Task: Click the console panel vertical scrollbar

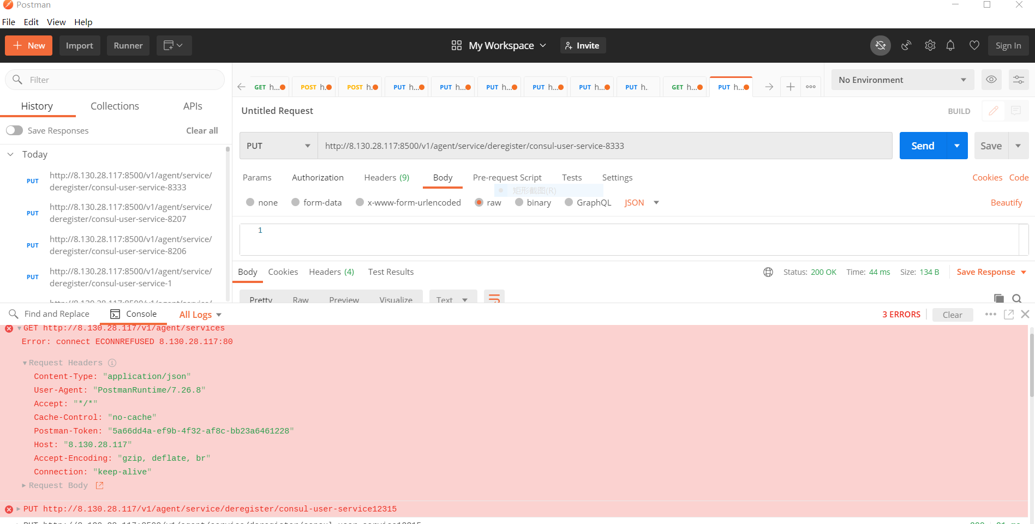Action: click(x=1031, y=365)
